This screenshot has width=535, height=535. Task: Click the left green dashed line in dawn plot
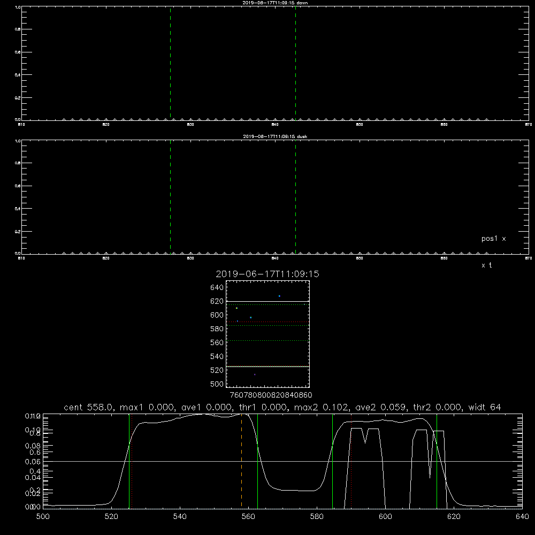click(170, 63)
